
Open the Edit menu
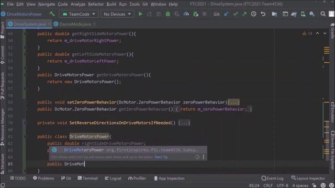tap(20, 4)
